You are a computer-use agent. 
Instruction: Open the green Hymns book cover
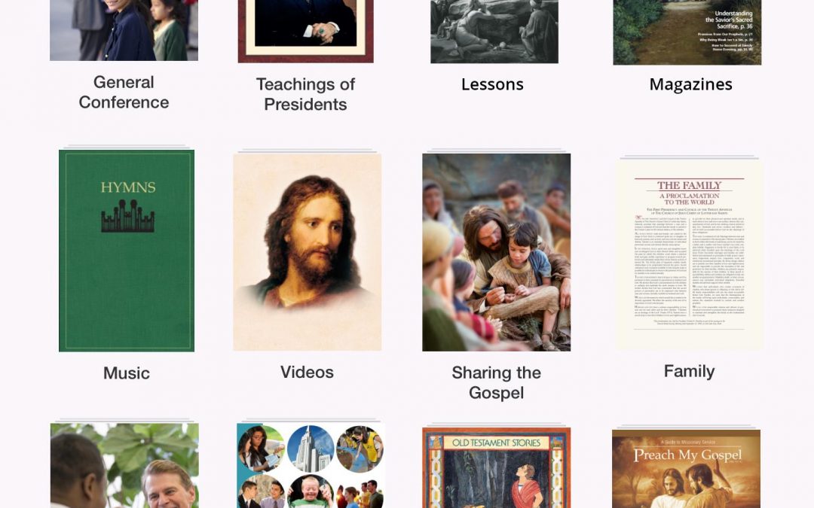(127, 251)
